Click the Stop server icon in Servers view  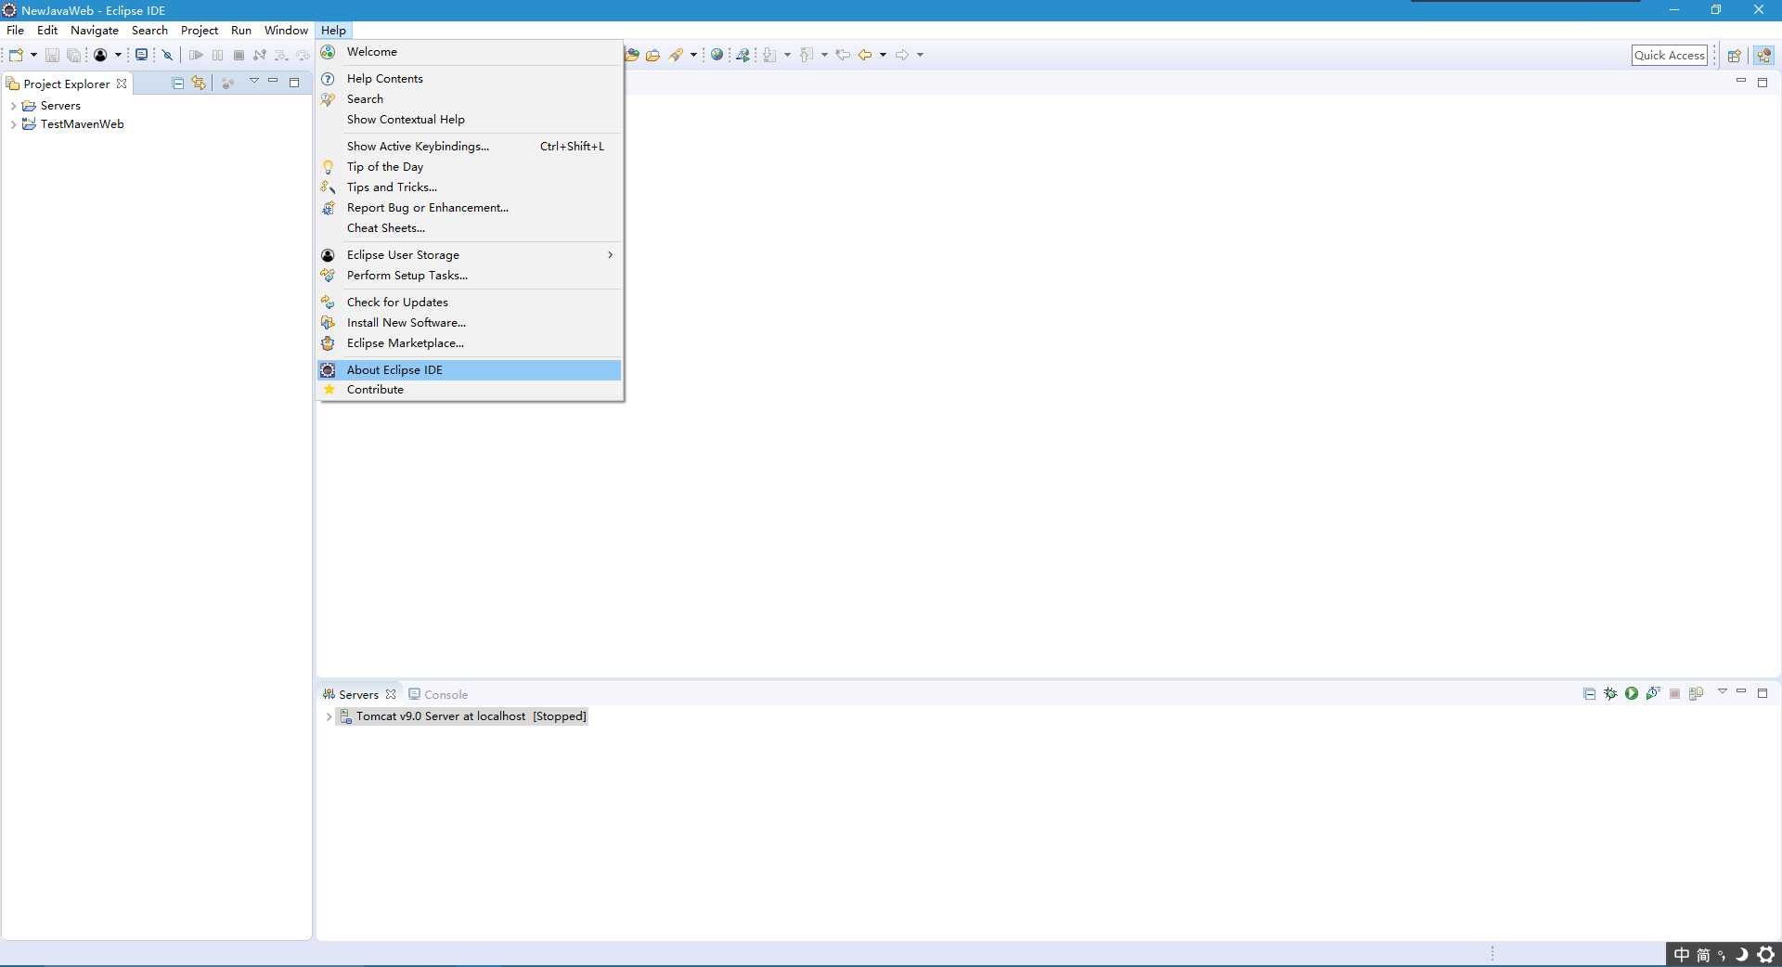click(x=1675, y=693)
